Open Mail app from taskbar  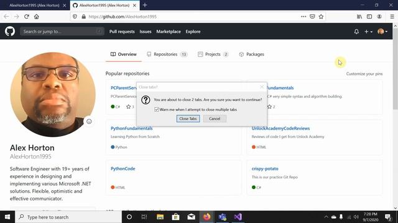[191, 217]
